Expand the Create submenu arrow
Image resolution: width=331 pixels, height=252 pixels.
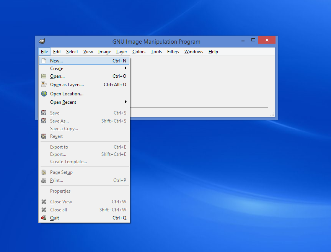[x=126, y=68]
